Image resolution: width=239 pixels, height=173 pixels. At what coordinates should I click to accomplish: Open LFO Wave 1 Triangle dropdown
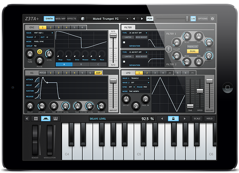point(136,78)
